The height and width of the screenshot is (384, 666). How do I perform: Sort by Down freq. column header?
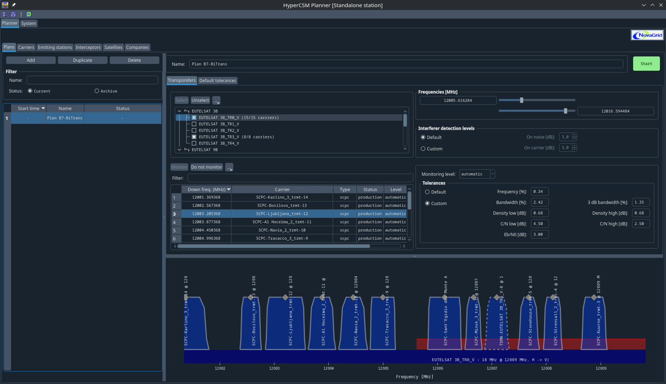[206, 189]
